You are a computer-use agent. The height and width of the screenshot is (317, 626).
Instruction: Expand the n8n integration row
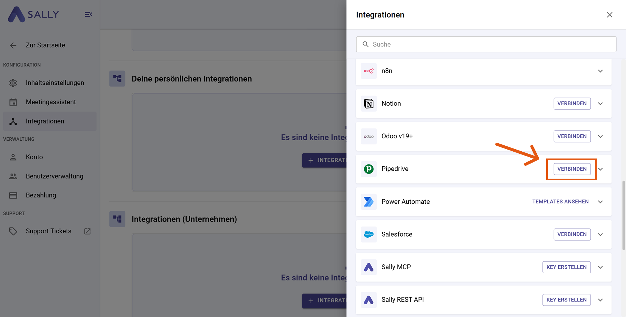coord(600,71)
